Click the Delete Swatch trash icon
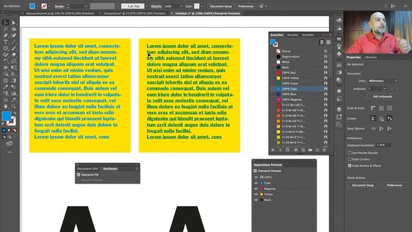Screen dimensions: 412x232 pos(324,150)
